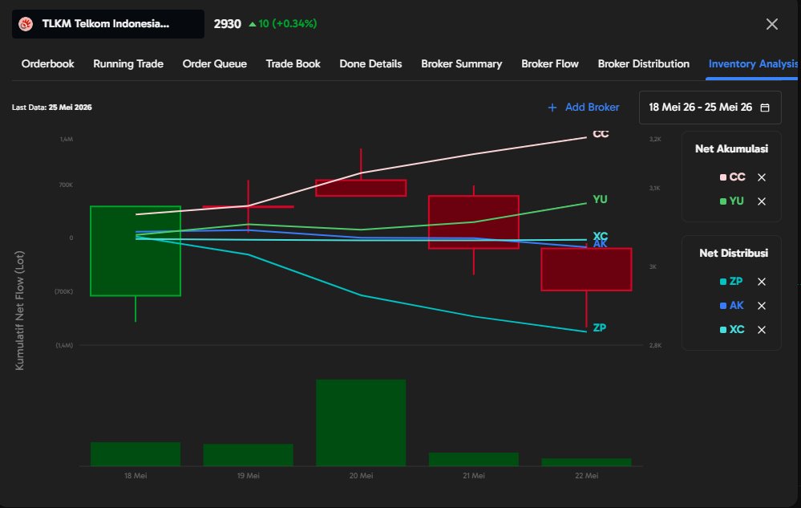Click the Net Distribusi heading
This screenshot has width=801, height=508.
coord(734,253)
